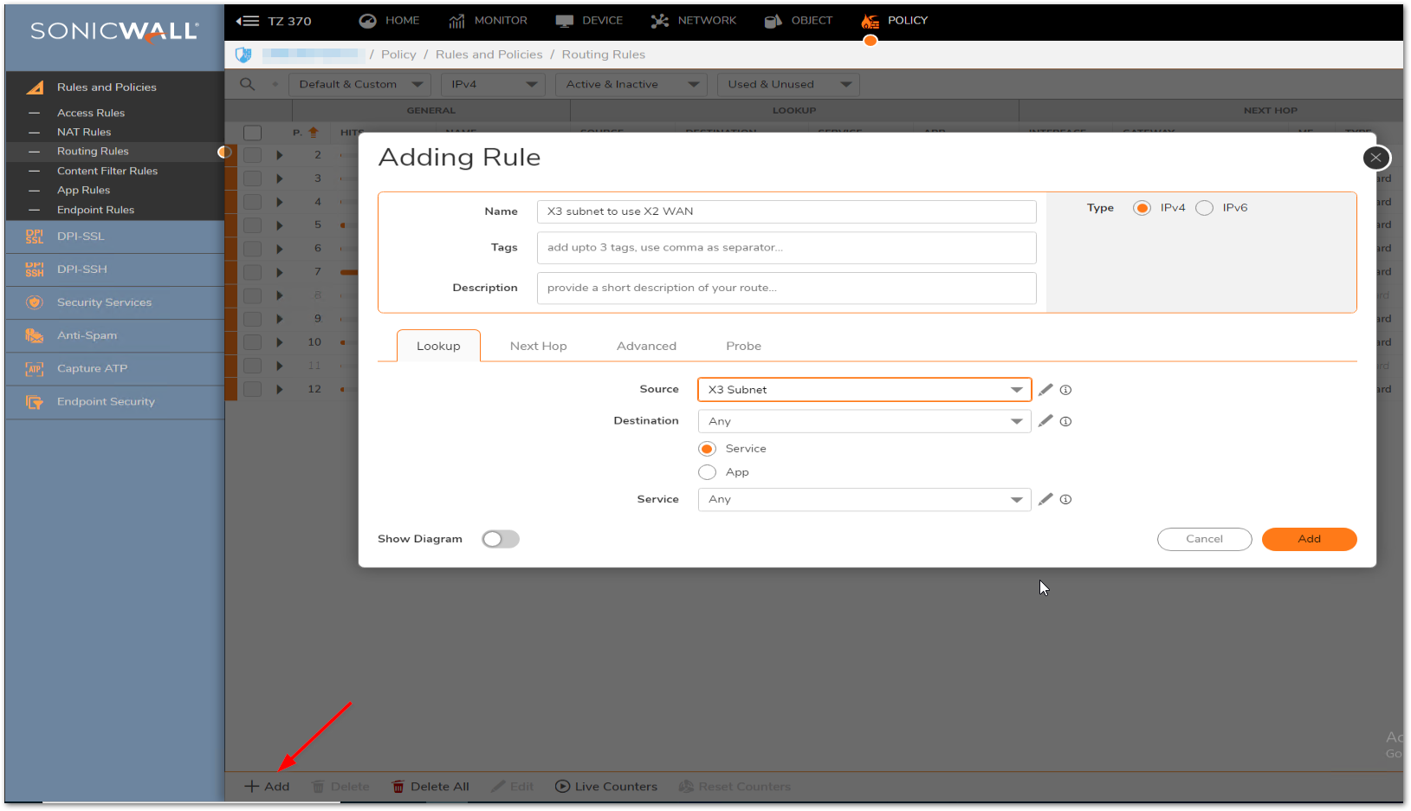Go to NETWORK in top navigation

694,21
